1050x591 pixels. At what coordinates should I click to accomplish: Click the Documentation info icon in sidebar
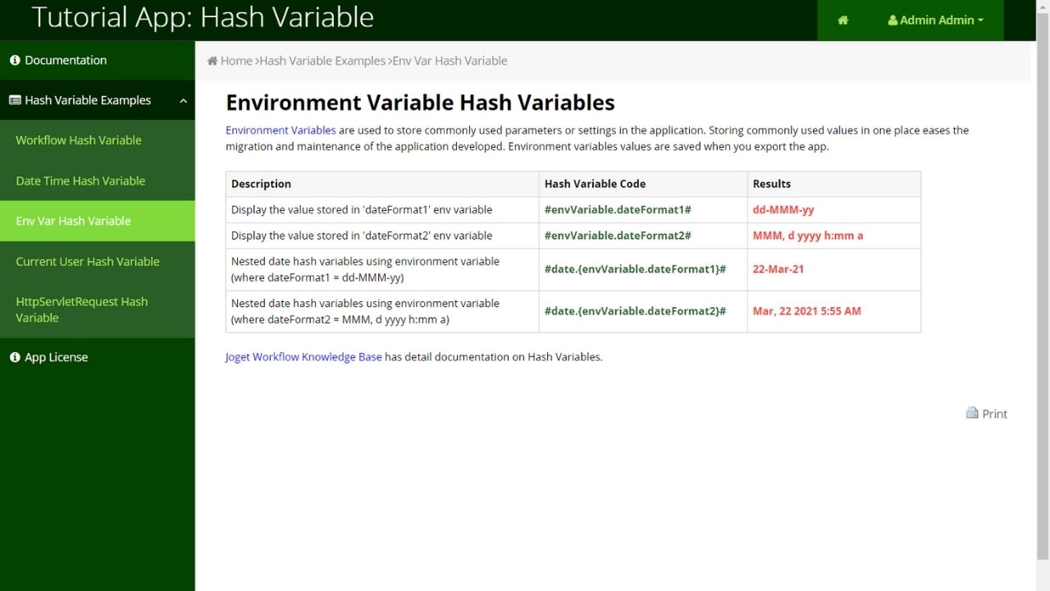pyautogui.click(x=15, y=61)
